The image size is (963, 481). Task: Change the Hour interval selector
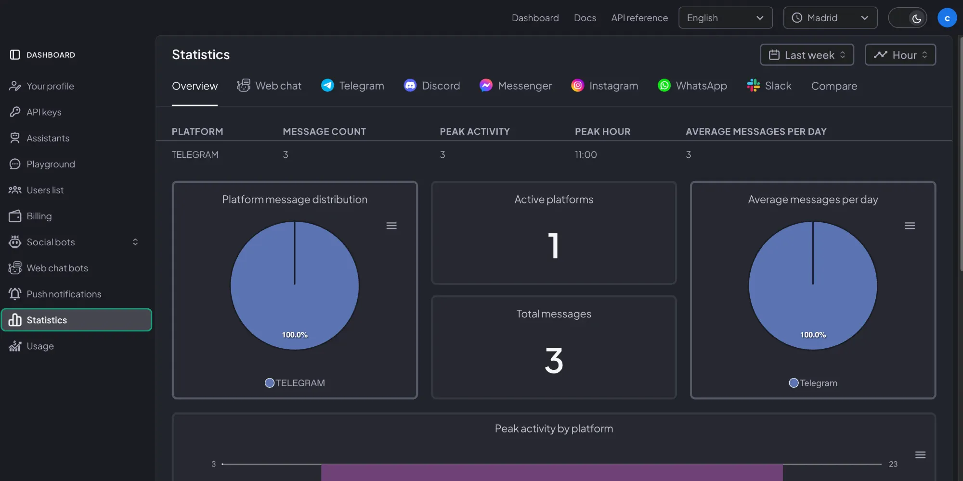pyautogui.click(x=900, y=55)
